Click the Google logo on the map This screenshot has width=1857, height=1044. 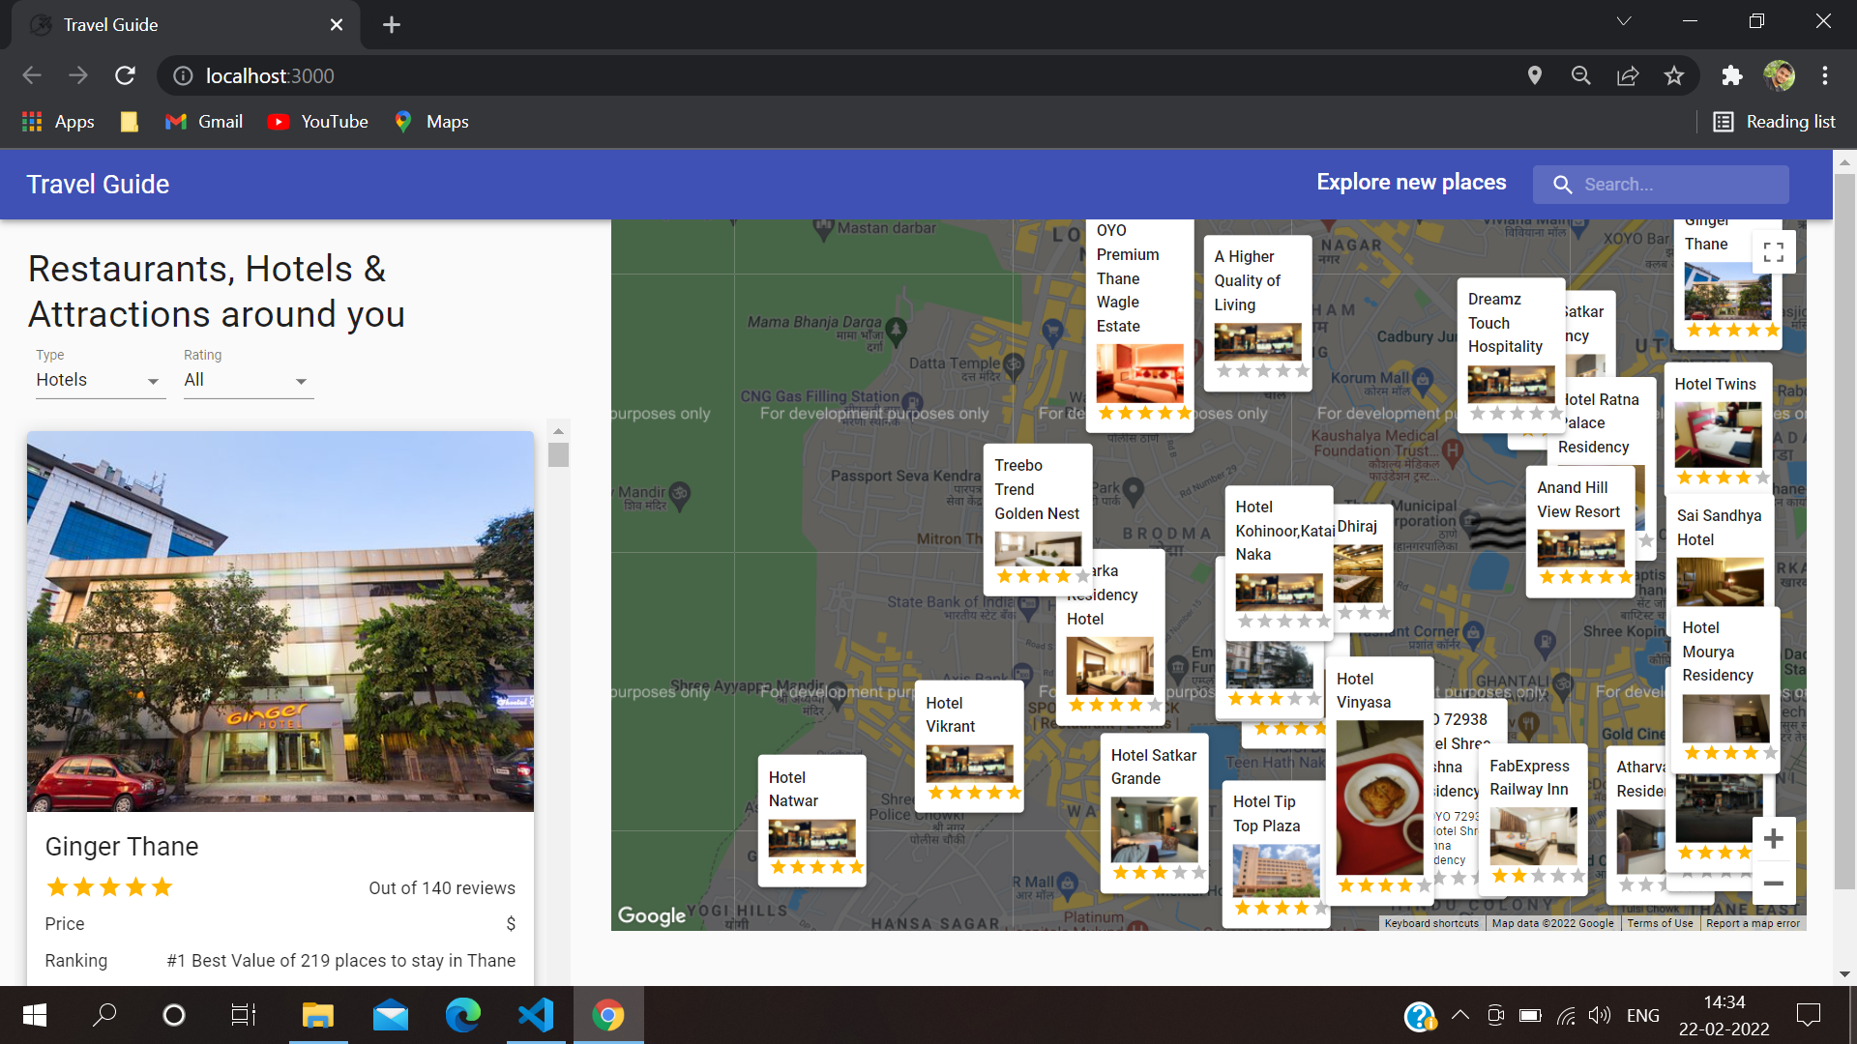pyautogui.click(x=651, y=914)
